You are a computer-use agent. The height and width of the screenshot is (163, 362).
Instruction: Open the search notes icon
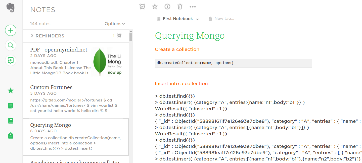[11, 45]
